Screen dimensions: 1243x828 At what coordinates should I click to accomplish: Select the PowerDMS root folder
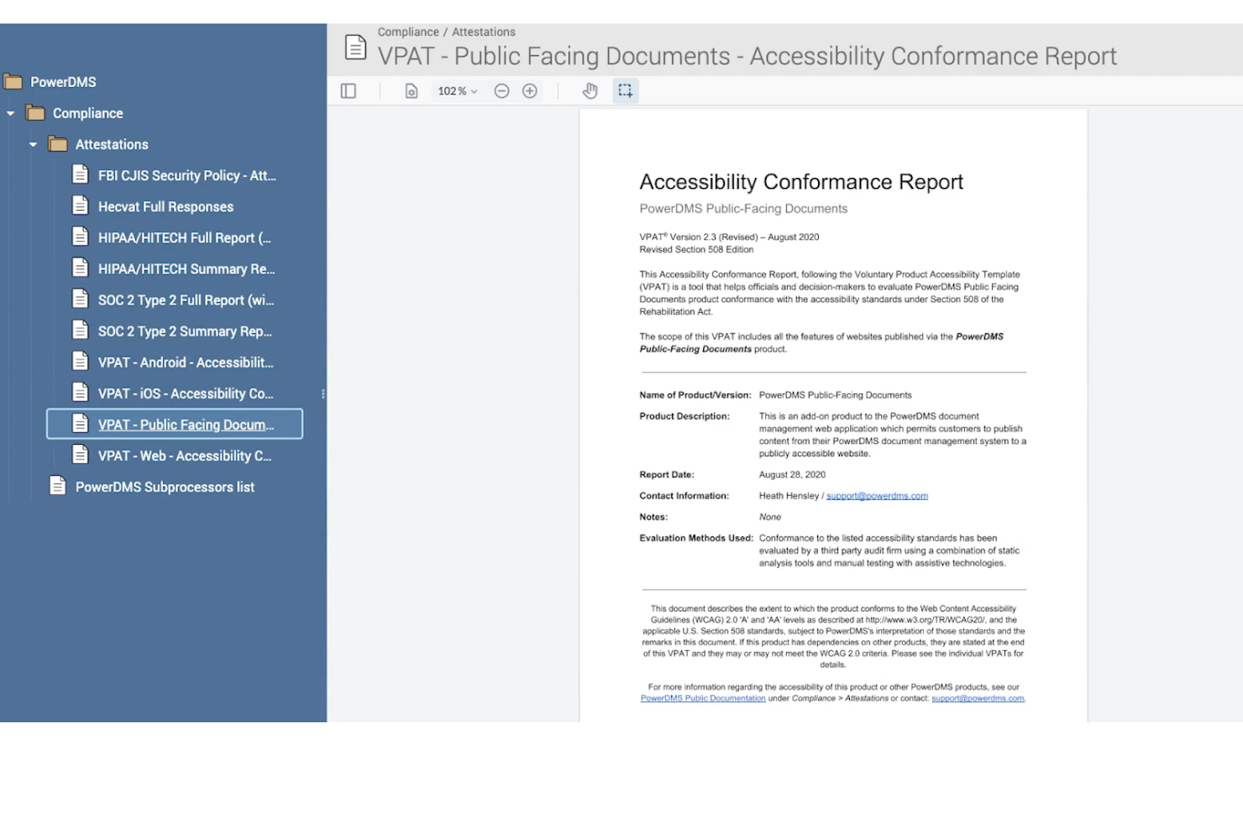62,81
